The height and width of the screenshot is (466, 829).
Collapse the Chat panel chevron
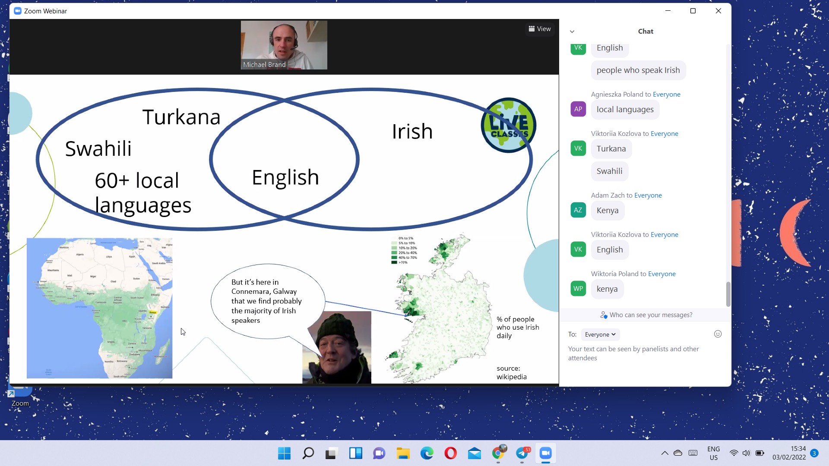pyautogui.click(x=572, y=31)
